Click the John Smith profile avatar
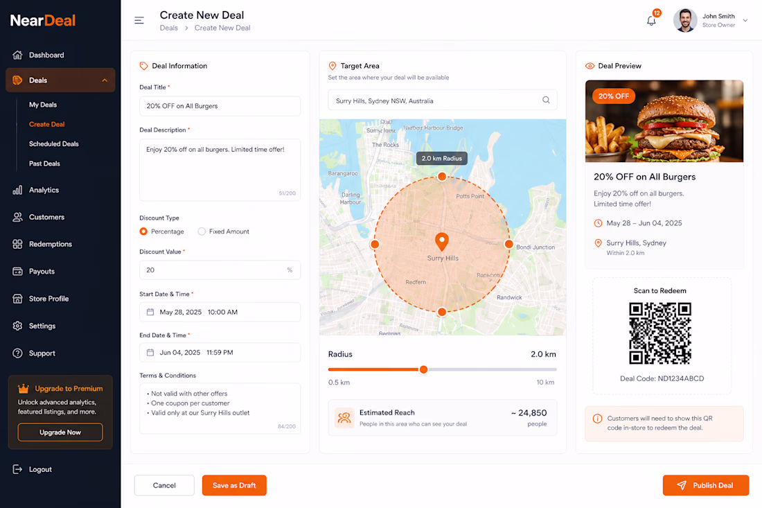 [685, 20]
